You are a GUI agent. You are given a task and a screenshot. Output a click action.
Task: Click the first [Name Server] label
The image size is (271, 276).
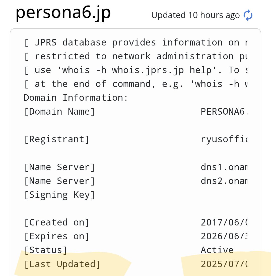click(59, 167)
